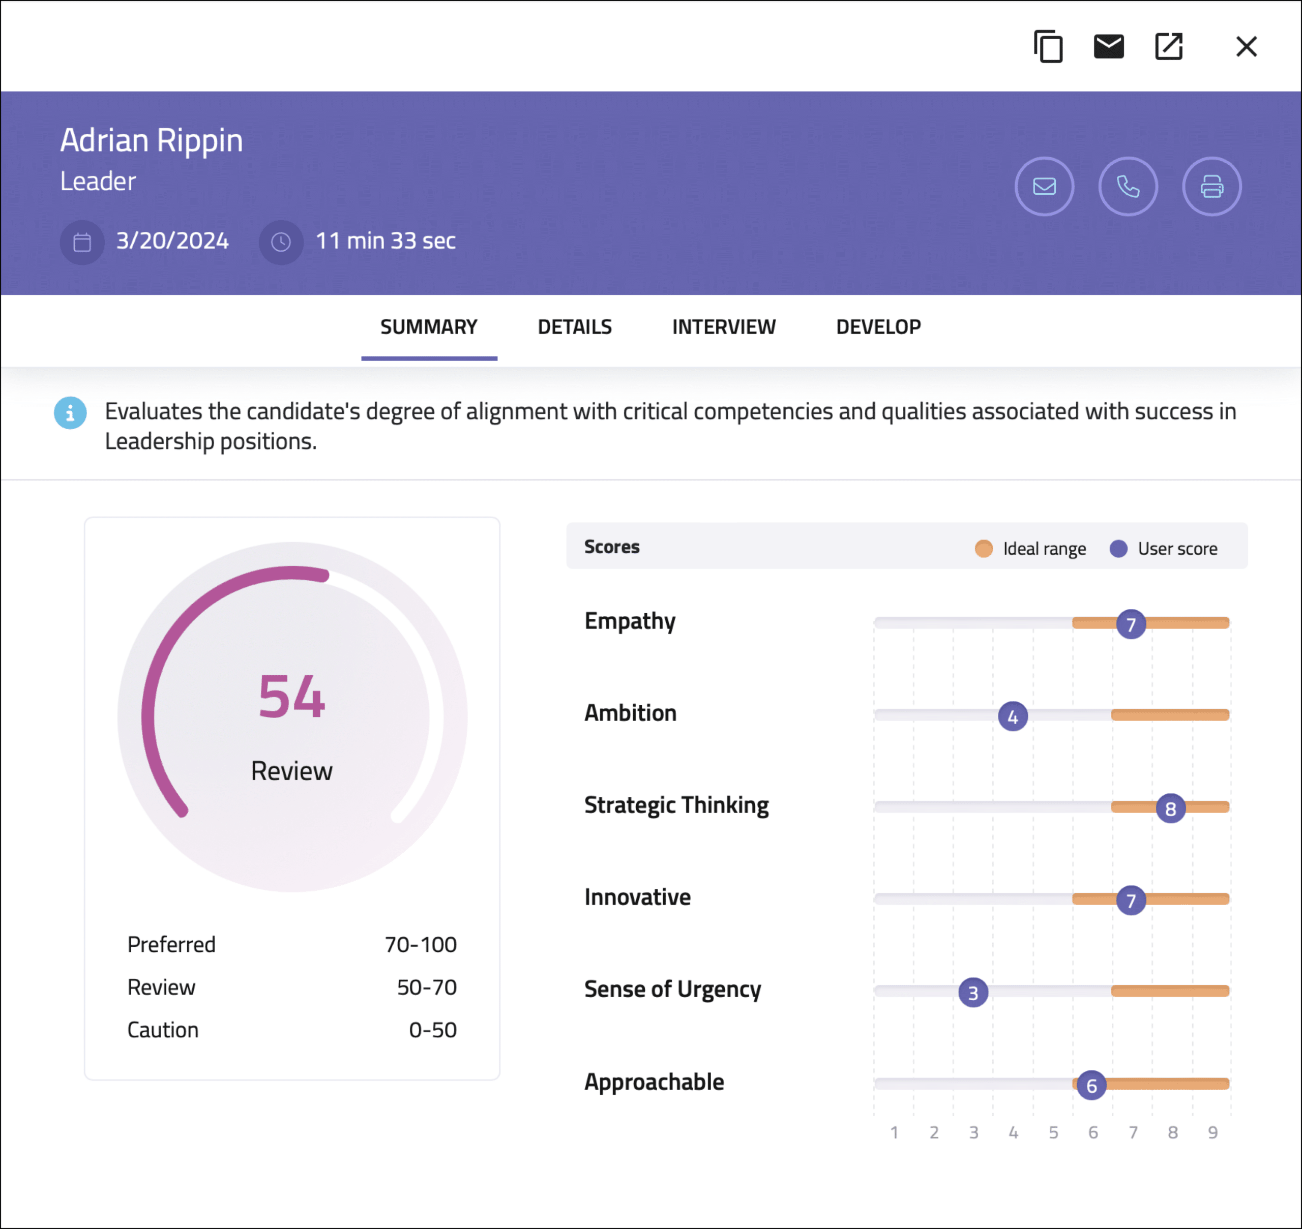Click the User score legend dot
This screenshot has height=1229, width=1302.
click(1118, 548)
